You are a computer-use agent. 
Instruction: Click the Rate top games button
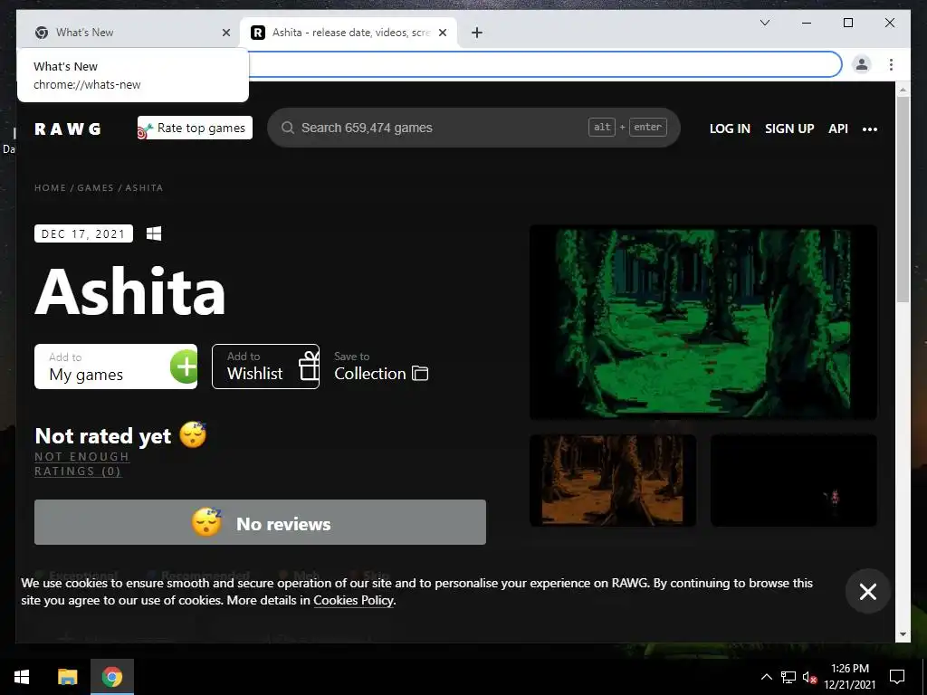tap(196, 129)
